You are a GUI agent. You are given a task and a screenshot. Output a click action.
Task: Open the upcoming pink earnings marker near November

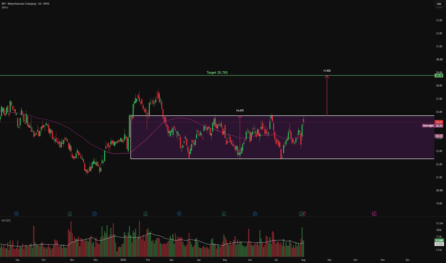point(374,214)
